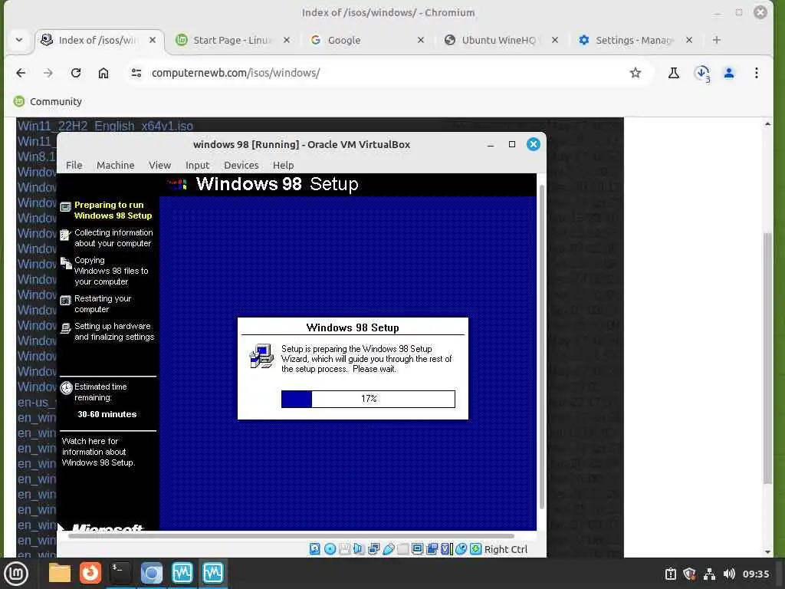Viewport: 785px width, 589px height.
Task: Click the shared folders icon in VirtualBox status bar
Action: 403,549
